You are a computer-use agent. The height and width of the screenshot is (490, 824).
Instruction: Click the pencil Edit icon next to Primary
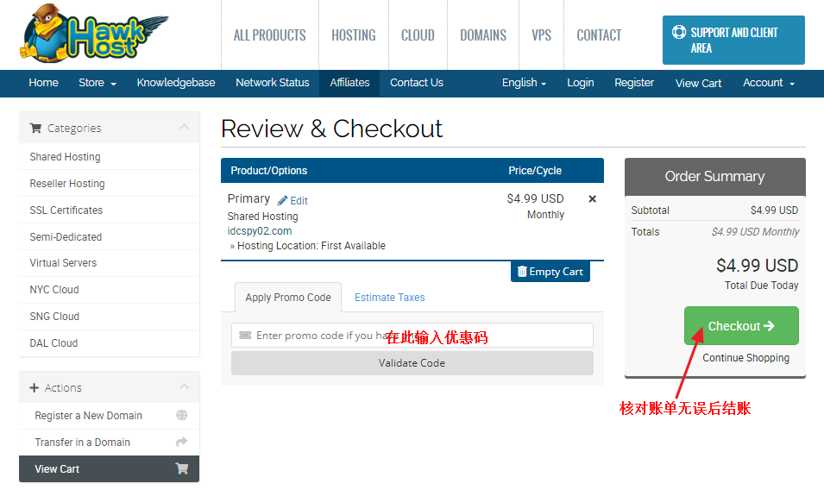pyautogui.click(x=283, y=201)
